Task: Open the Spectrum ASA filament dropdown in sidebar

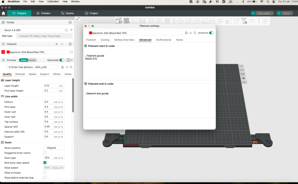Action: [37, 52]
